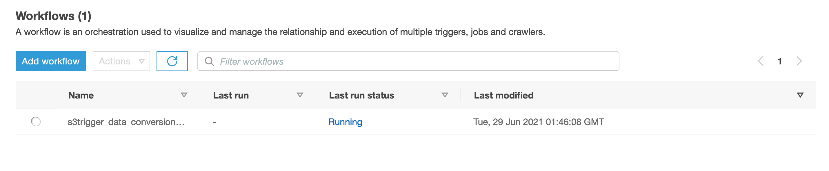Image resolution: width=829 pixels, height=171 pixels.
Task: Click the Name column header
Action: (81, 95)
